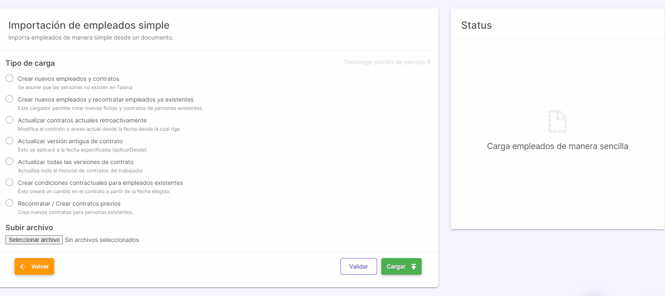The height and width of the screenshot is (296, 665).
Task: Choose 'Crear condiciones contractuales para empleados existentes'
Action: 10,182
